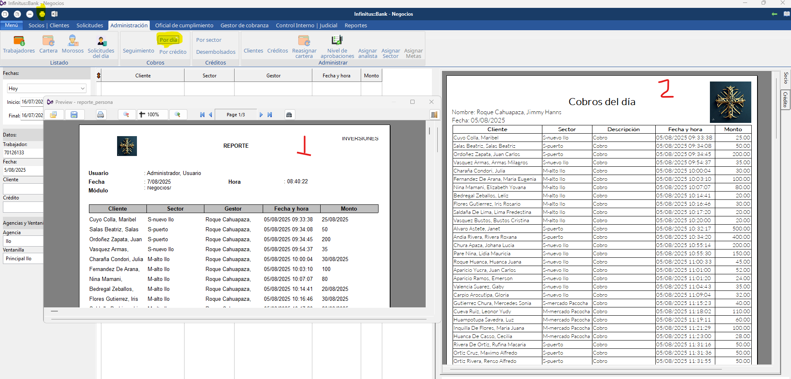Click the yellow print icon in title toolbar
Screen dimensions: 791x379
point(42,14)
